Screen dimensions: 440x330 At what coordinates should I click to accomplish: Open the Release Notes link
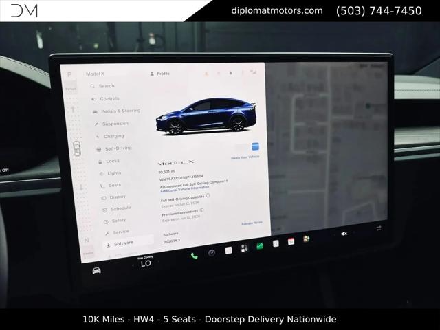(x=252, y=223)
